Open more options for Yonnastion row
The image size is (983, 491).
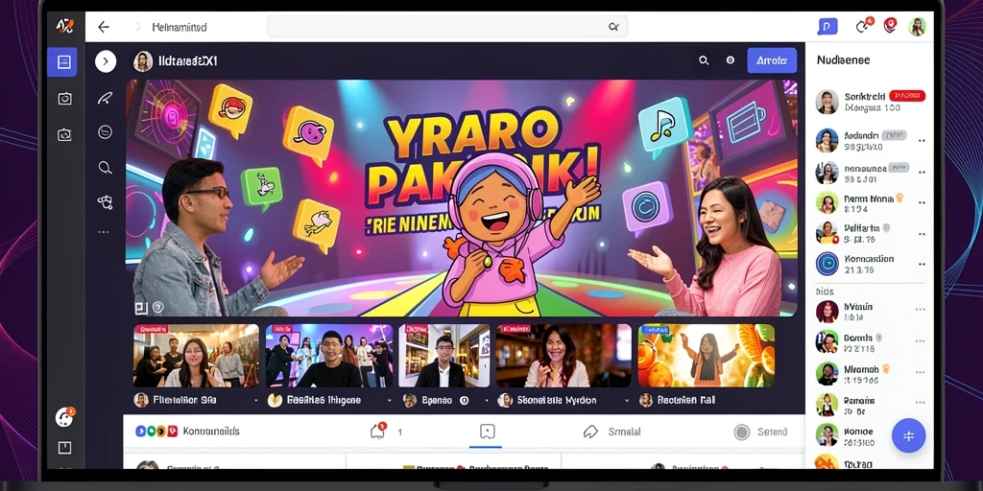(921, 264)
